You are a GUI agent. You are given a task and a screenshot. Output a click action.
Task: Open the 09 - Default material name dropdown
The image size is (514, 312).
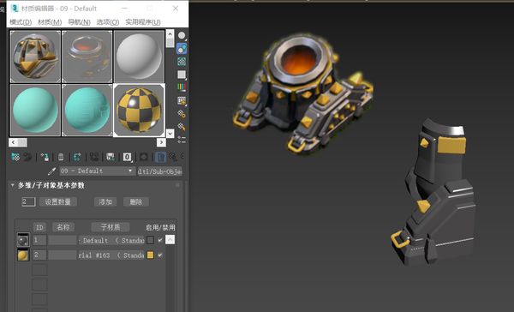98,171
